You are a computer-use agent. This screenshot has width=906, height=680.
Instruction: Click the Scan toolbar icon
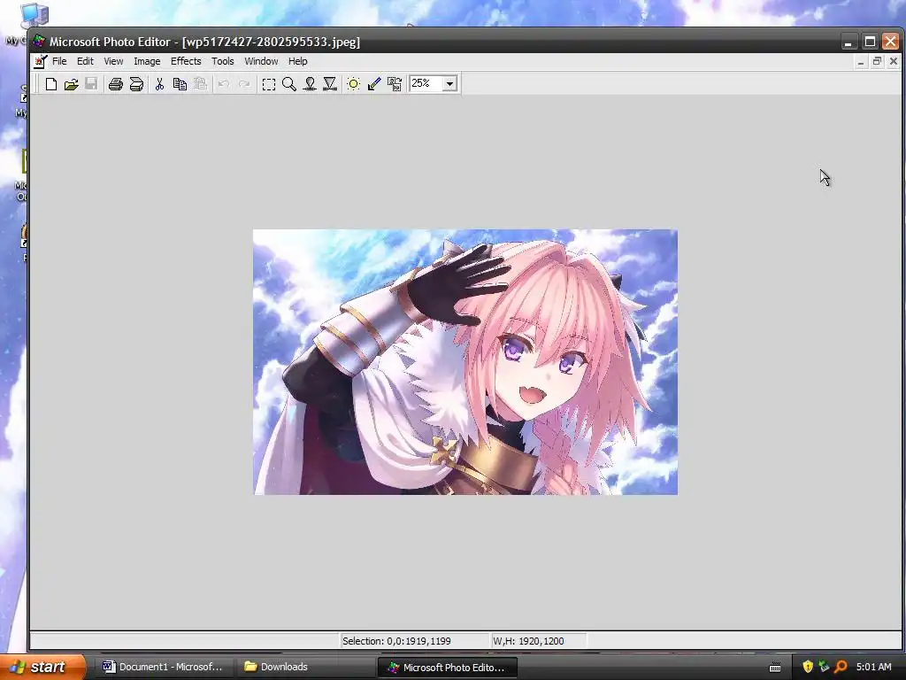(x=136, y=84)
